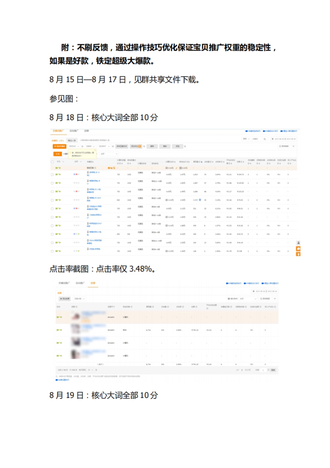Tick the checkbox of the 1,113 impressions row
Screen dimensions: 330x468
(52, 200)
